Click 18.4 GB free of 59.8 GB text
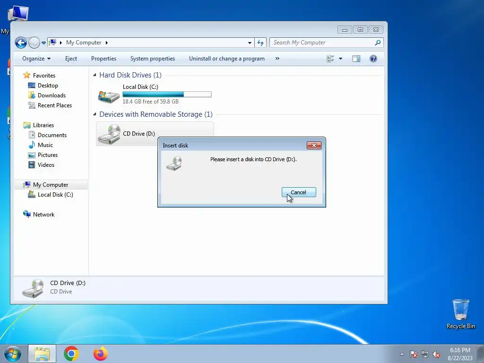 [x=151, y=101]
